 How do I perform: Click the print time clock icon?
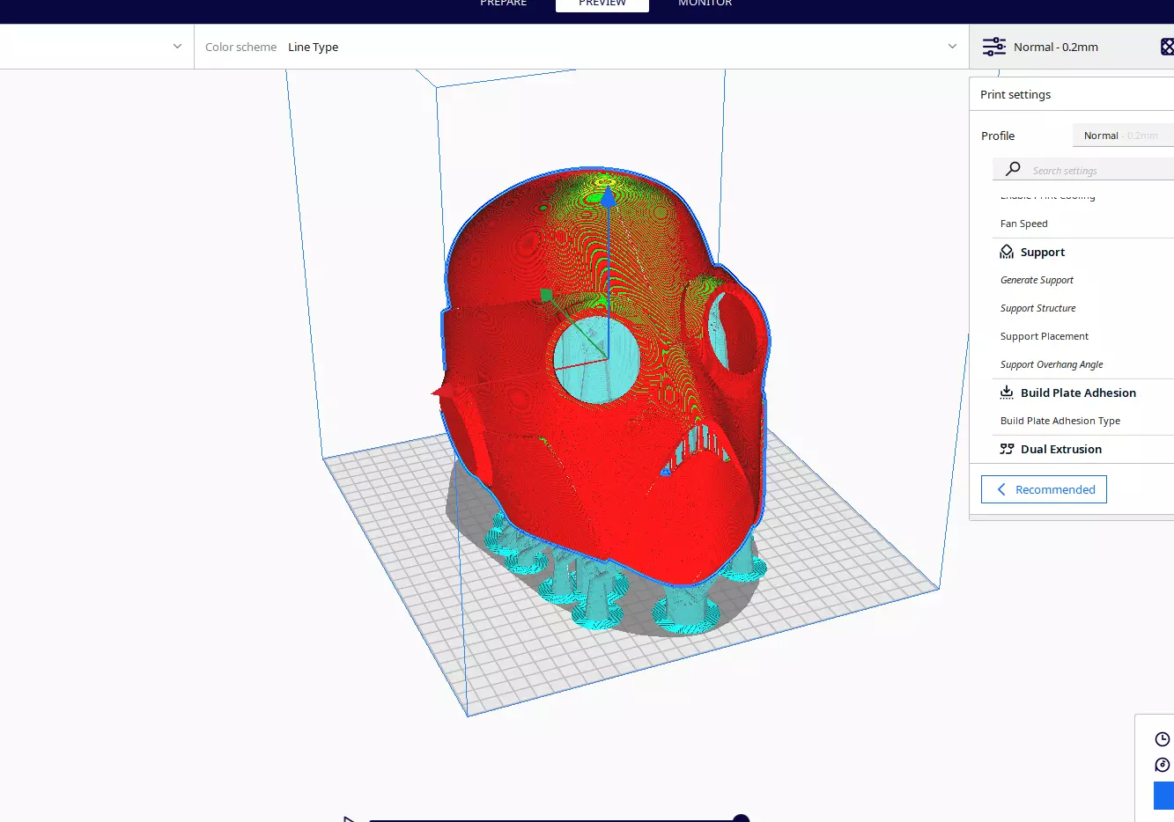[1163, 739]
